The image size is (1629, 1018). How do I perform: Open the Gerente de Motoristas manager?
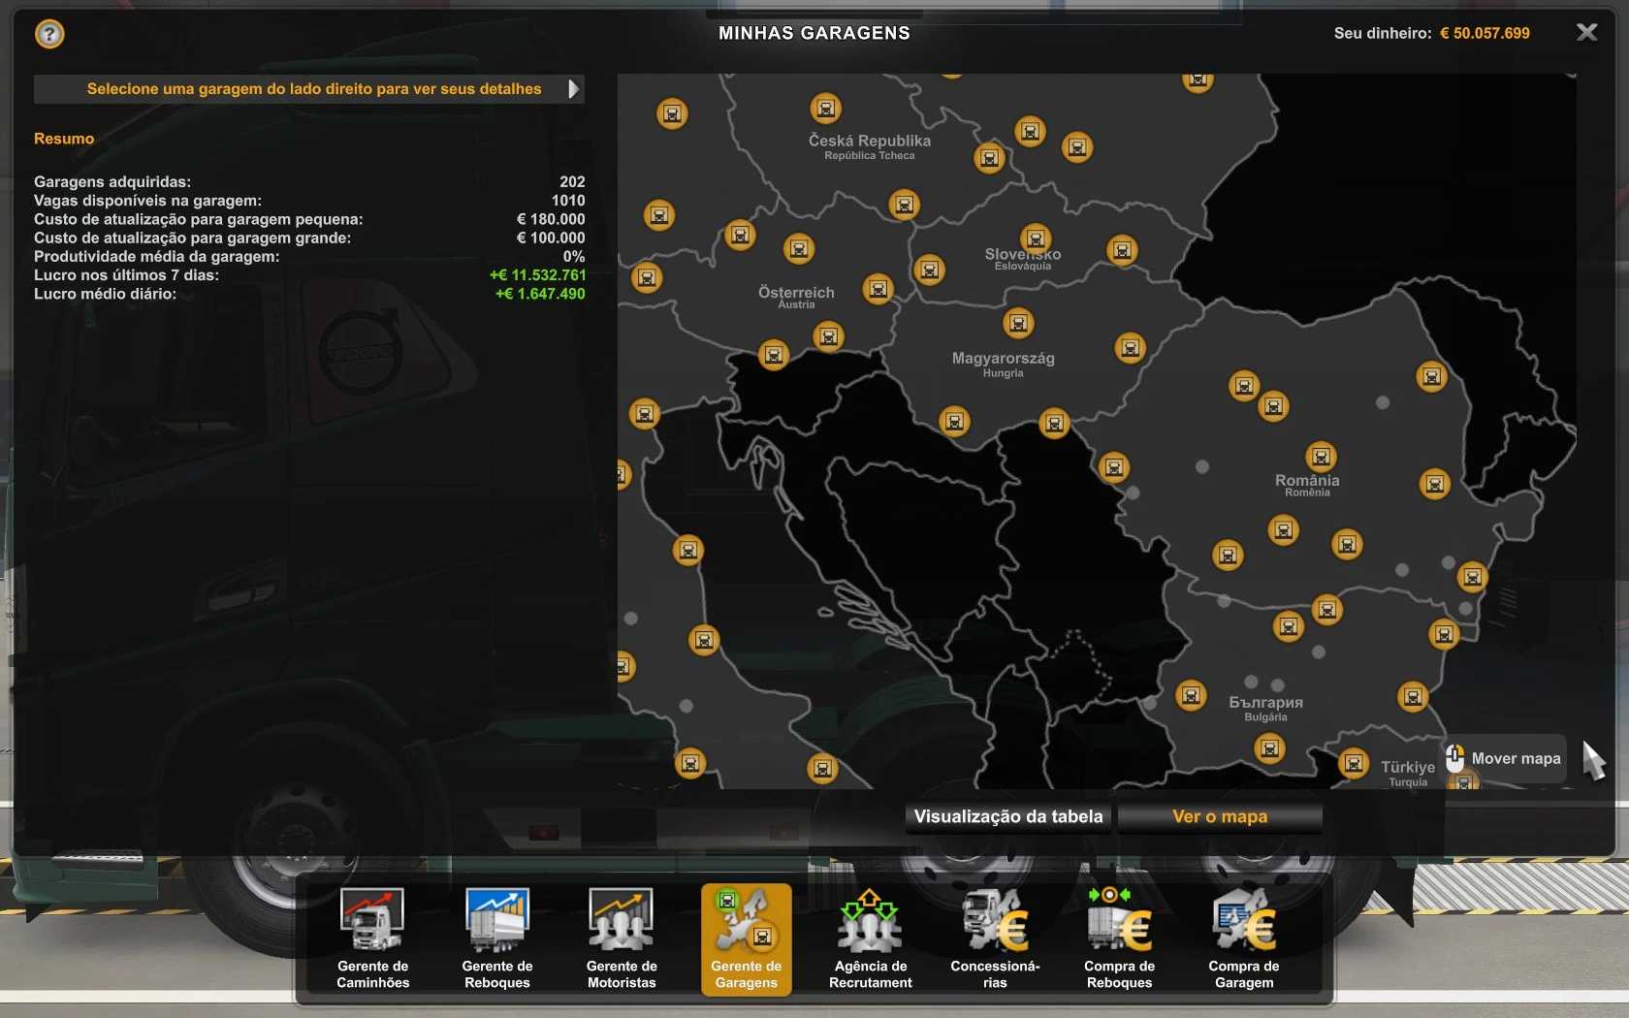pos(621,938)
